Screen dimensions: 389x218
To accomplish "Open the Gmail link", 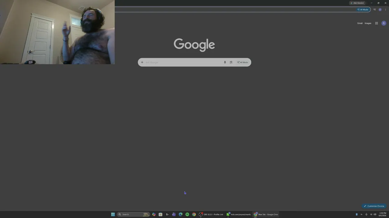I will [x=360, y=23].
